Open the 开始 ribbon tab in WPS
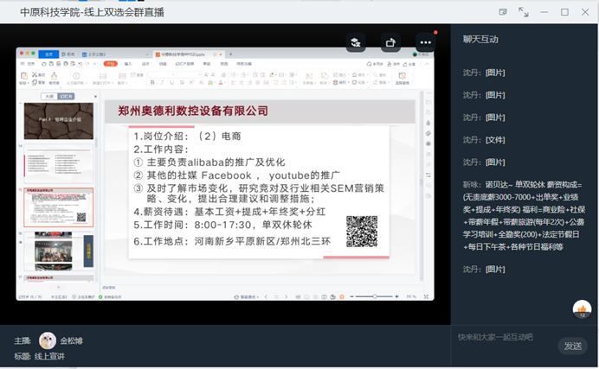Viewport: 599px width, 369px height. (110, 64)
